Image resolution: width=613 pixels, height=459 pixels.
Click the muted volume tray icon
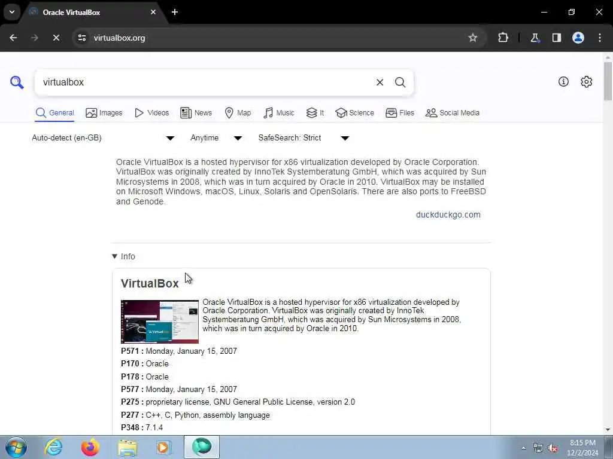tap(553, 448)
